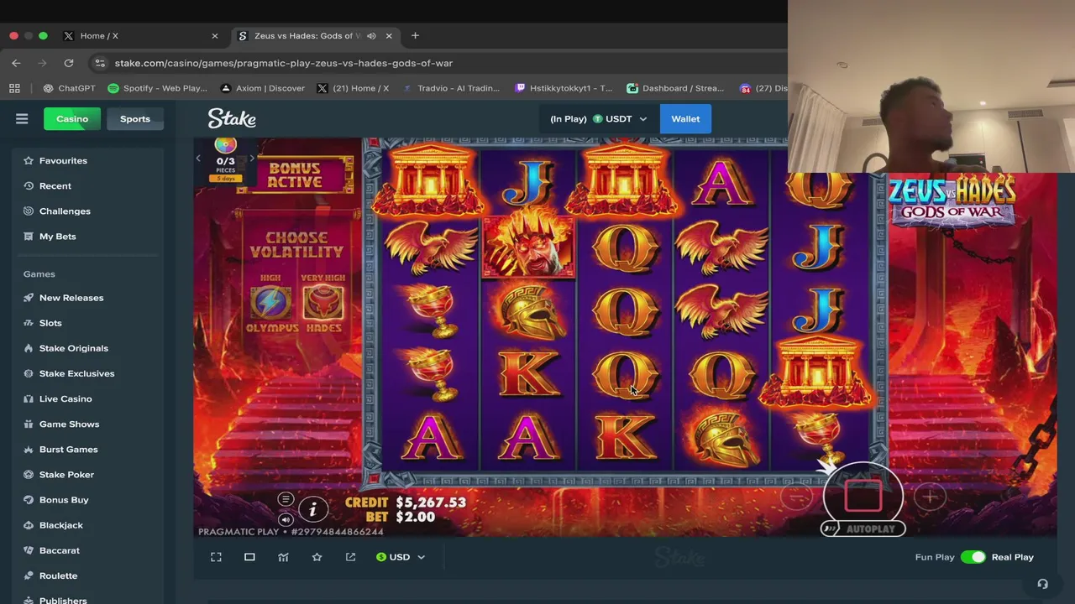Switch to the Casino section
The image size is (1075, 604).
point(72,119)
